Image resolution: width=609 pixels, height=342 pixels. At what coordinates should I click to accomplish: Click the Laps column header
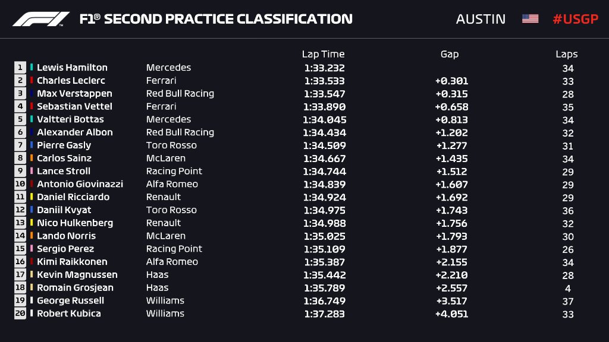pyautogui.click(x=567, y=54)
